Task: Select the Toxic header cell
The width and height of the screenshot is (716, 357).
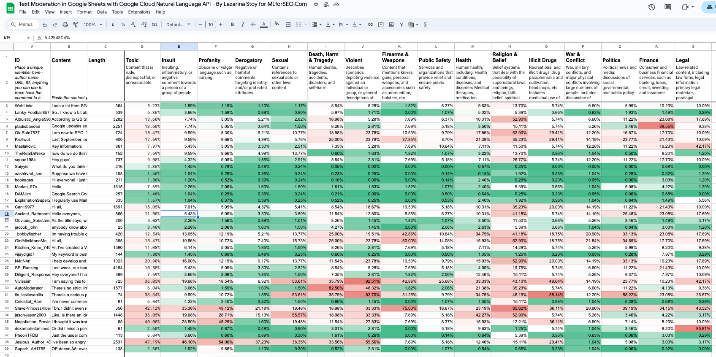Action: pos(142,57)
